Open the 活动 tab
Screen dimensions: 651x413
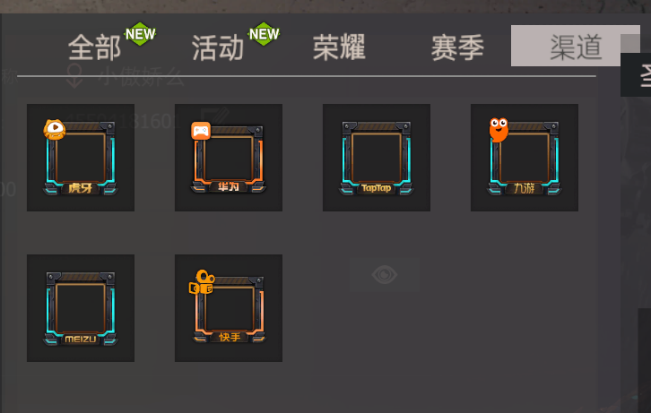click(218, 47)
